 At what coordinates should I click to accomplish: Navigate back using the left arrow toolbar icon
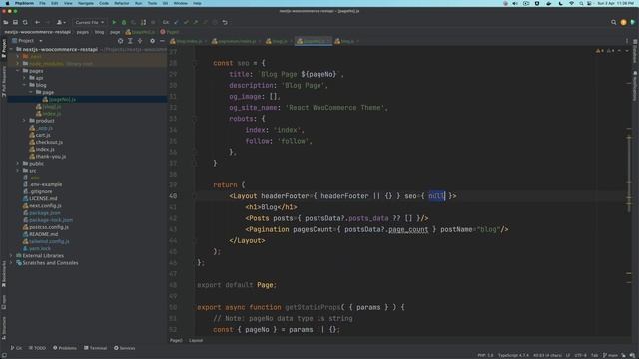coord(37,22)
